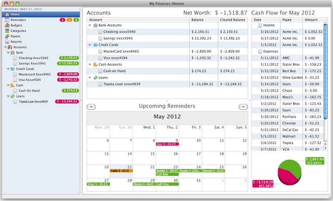Click the Bank Accounts building icon
333x201 pixels.
(95, 25)
